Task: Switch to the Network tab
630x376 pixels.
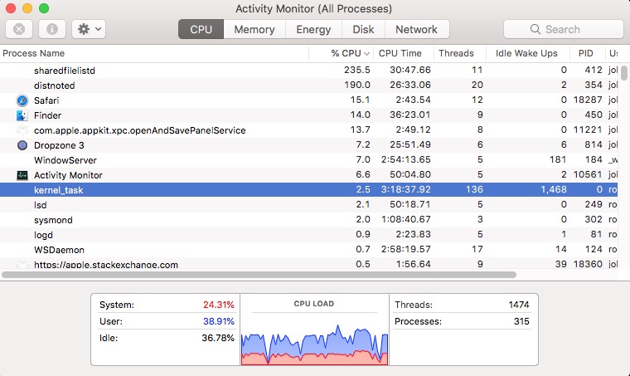Action: coord(417,29)
